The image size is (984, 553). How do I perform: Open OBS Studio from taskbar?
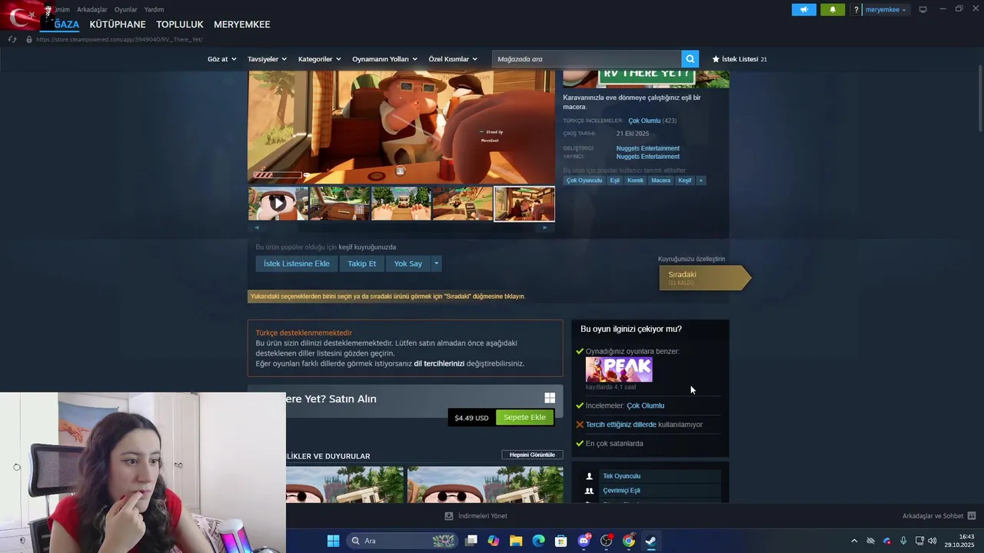tap(607, 541)
